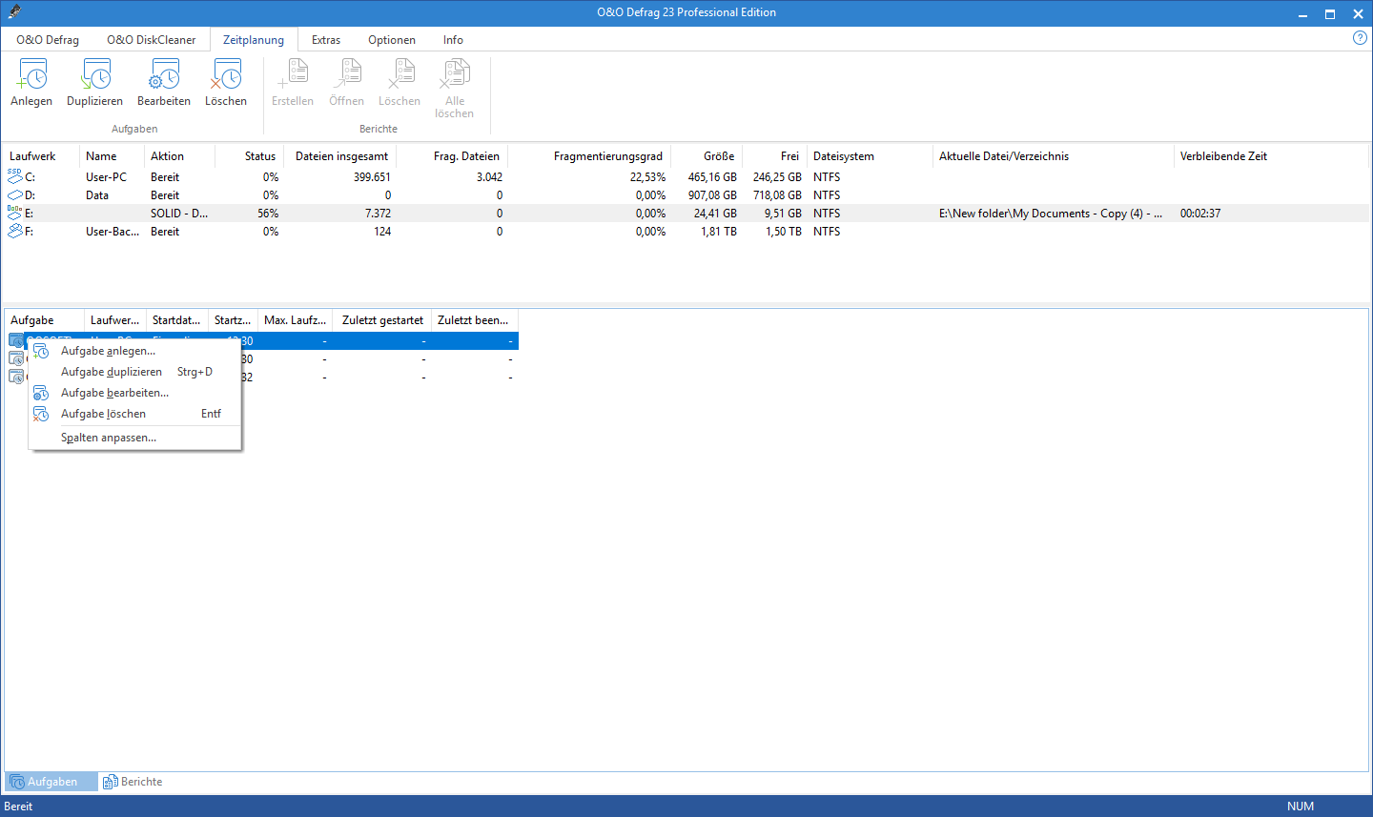Switch to the Zeitplanung tab
Image resolution: width=1373 pixels, height=817 pixels.
pos(254,39)
